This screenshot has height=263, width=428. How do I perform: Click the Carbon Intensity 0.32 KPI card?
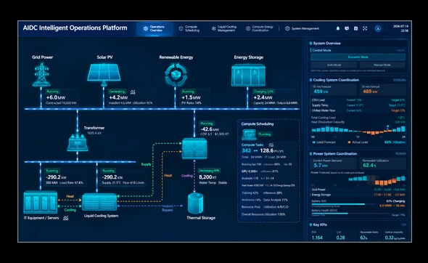[395, 235]
